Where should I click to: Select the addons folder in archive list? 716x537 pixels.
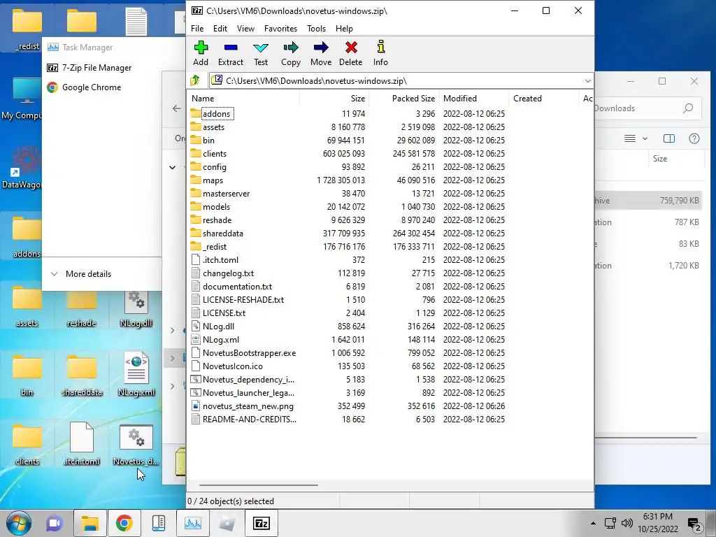pyautogui.click(x=217, y=114)
